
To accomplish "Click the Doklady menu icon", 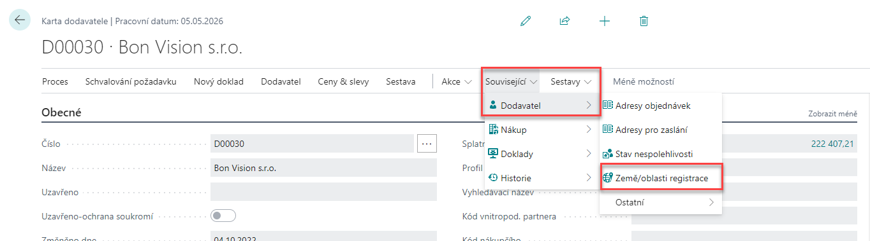I will tap(493, 153).
